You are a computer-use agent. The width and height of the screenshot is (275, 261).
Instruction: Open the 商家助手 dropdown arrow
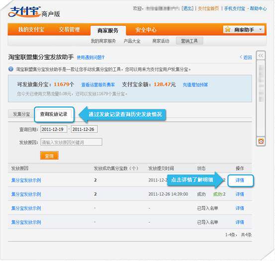261,29
